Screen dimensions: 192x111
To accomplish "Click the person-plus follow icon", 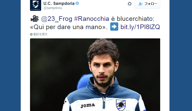I will pos(141,4).
